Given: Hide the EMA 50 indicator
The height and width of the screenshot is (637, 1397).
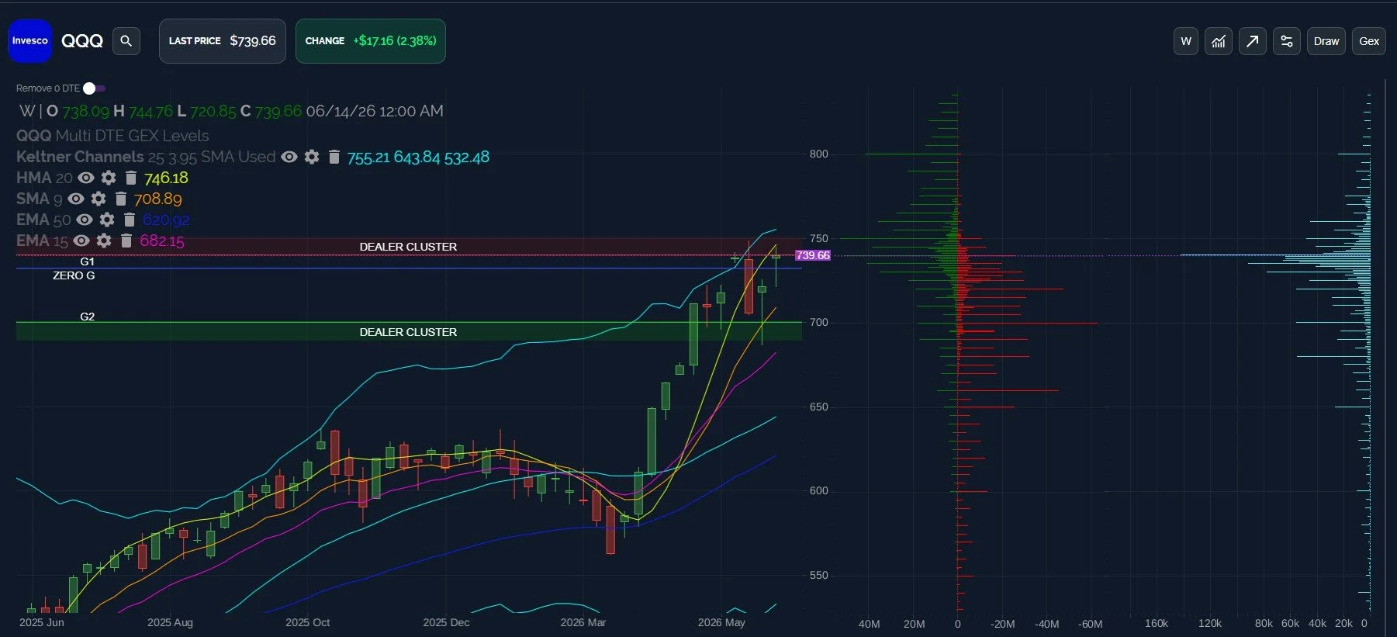Looking at the screenshot, I should click(85, 220).
